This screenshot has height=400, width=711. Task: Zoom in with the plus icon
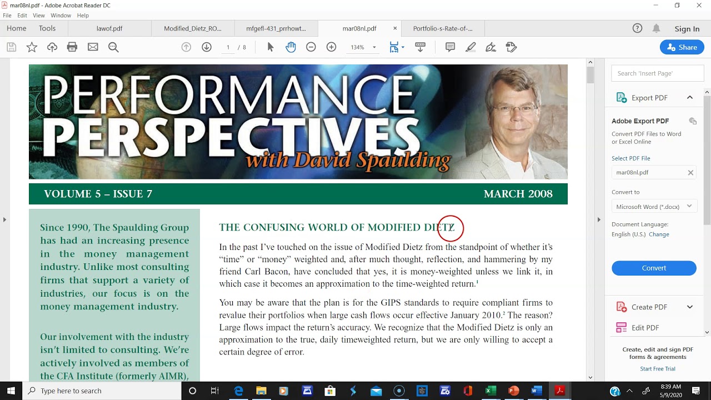[331, 47]
